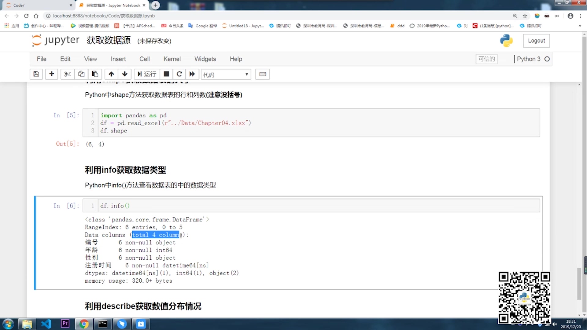Viewport: 587px width, 330px height.
Task: Toggle the system volume in the tray
Action: coord(555,324)
